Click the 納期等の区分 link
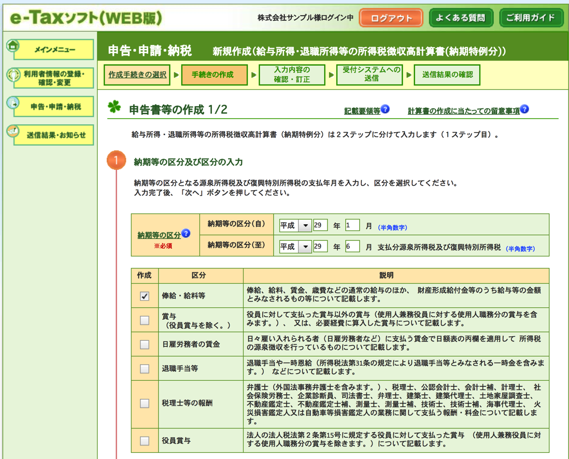Image resolution: width=569 pixels, height=459 pixels. (x=159, y=235)
